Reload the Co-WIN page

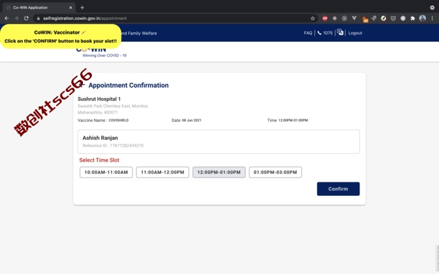(26, 18)
